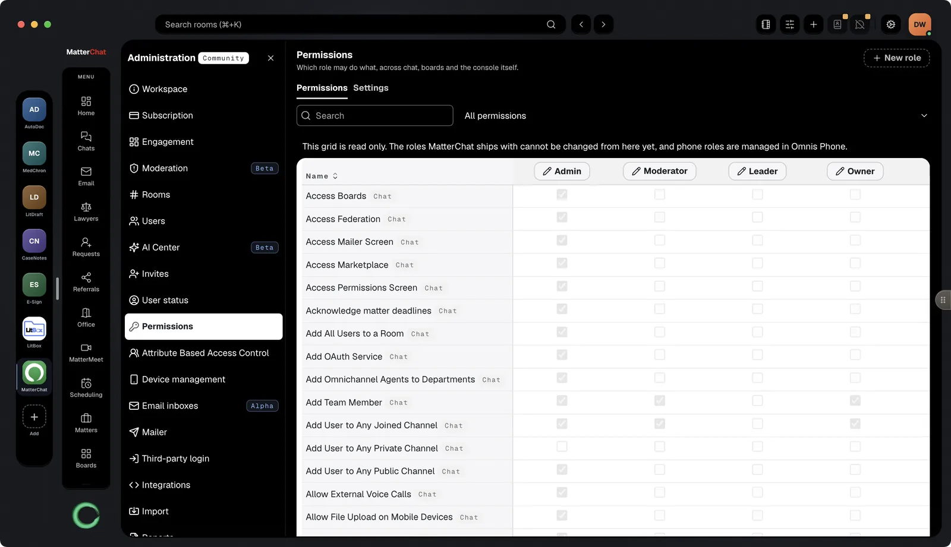951x547 pixels.
Task: Select the Permissions tab
Action: (322, 88)
